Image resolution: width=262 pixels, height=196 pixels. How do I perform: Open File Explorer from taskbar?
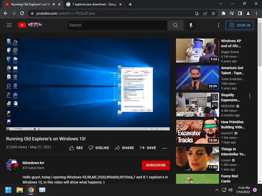tap(19, 190)
